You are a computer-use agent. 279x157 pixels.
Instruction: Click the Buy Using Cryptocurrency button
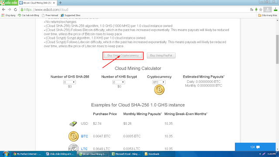[123, 55]
